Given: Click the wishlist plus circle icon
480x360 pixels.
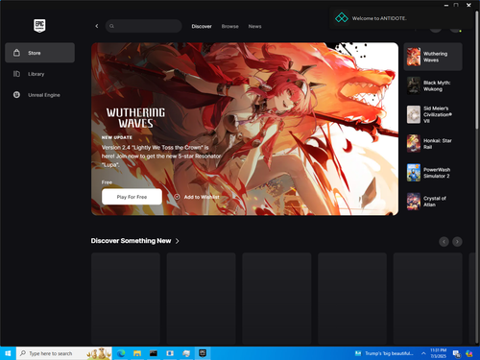Looking at the screenshot, I should pos(177,197).
